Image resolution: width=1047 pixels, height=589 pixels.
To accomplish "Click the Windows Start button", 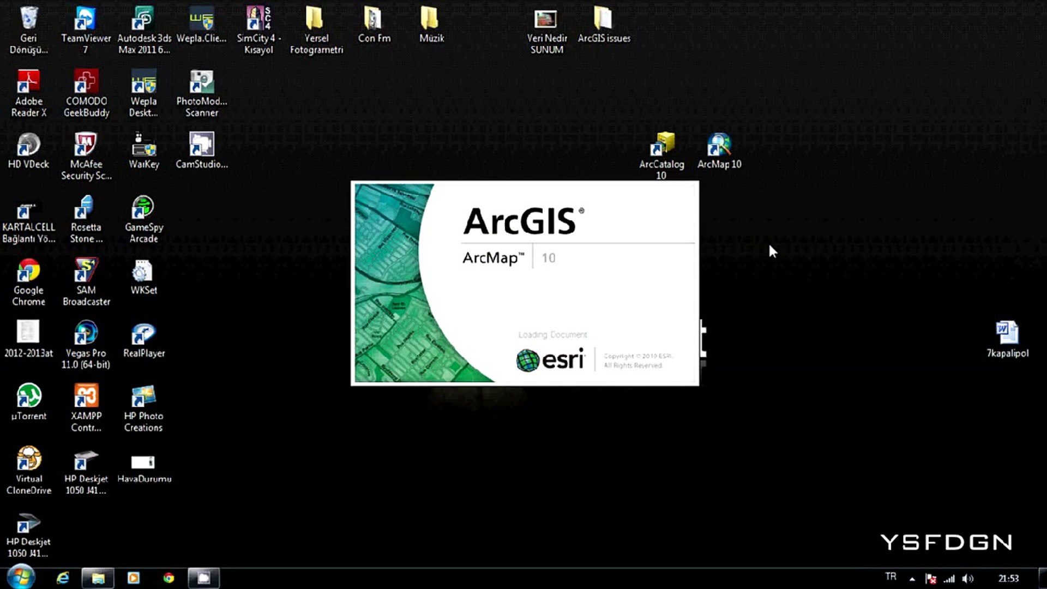I will point(21,578).
